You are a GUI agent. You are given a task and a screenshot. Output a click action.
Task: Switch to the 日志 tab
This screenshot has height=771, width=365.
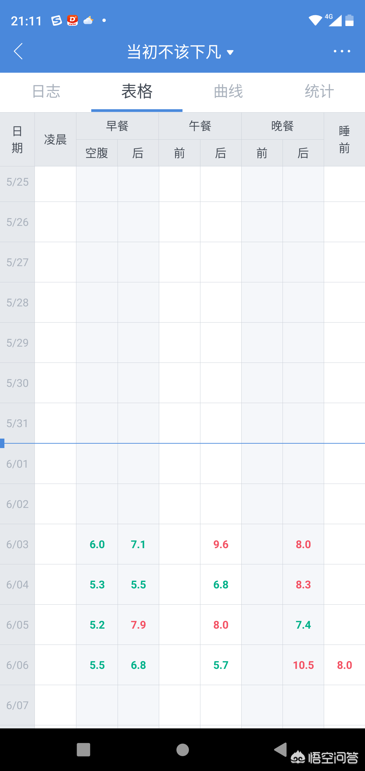tap(46, 92)
